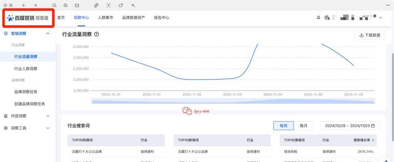Click the 球场地板 keyword row
The width and height of the screenshot is (394, 162).
point(291,152)
